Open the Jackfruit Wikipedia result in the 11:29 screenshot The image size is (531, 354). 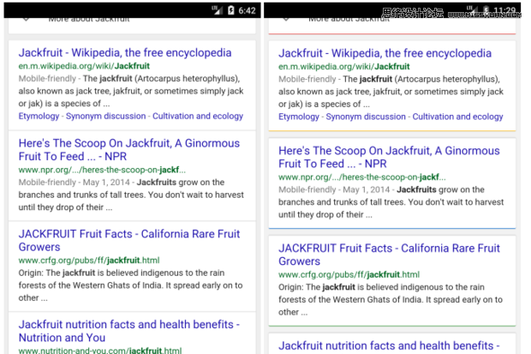tap(385, 53)
